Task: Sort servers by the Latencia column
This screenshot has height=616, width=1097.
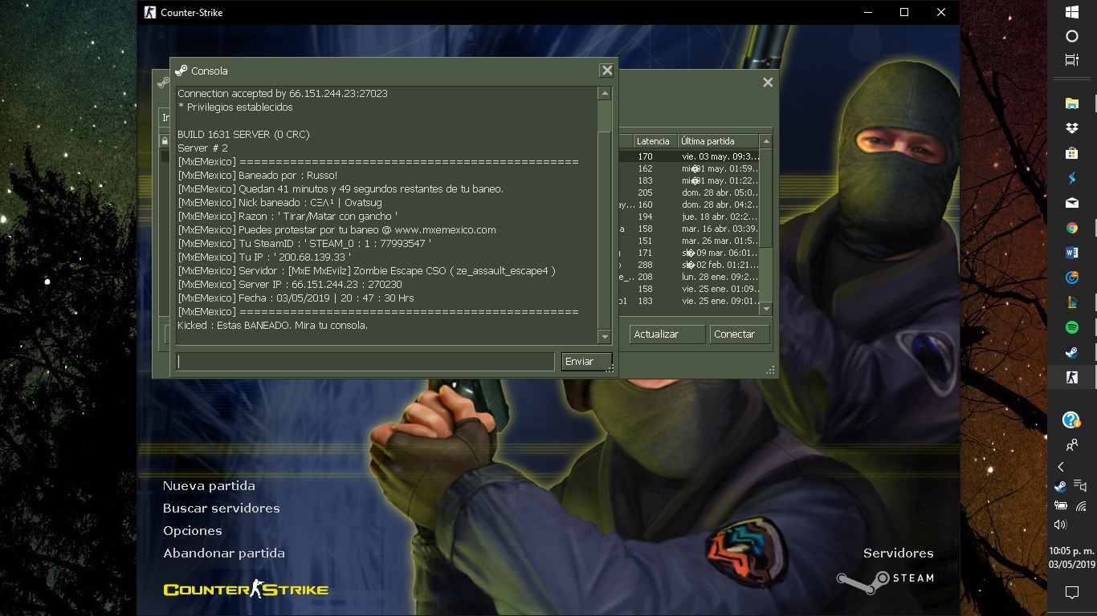Action: [x=655, y=141]
